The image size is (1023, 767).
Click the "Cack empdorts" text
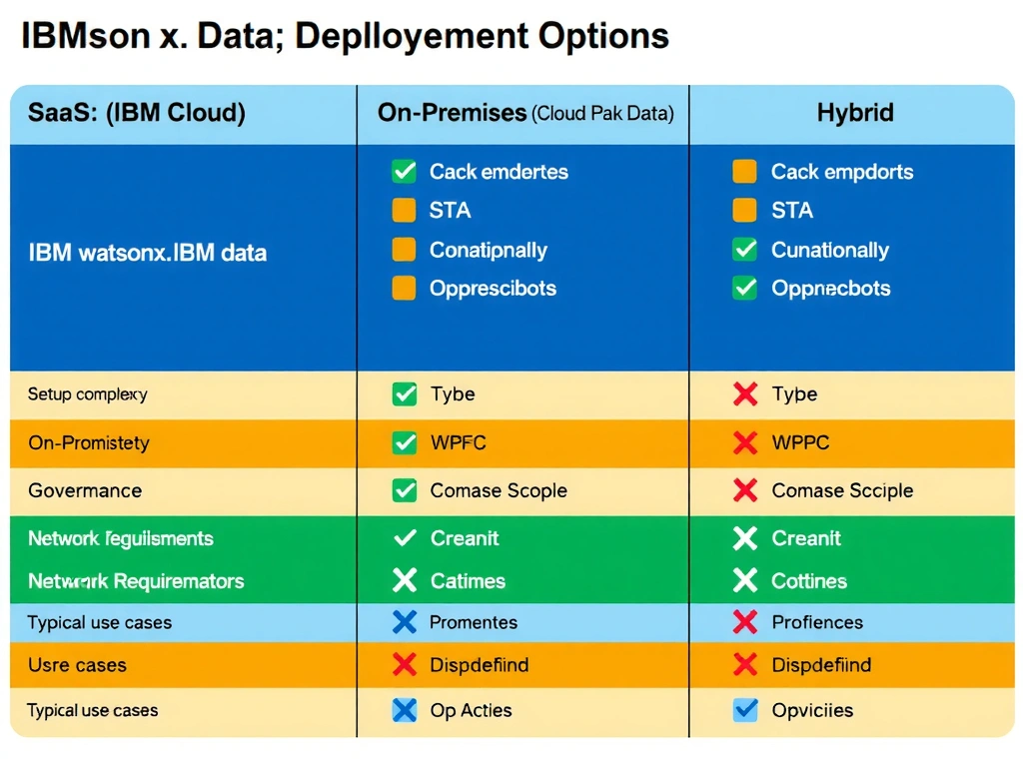click(x=842, y=172)
